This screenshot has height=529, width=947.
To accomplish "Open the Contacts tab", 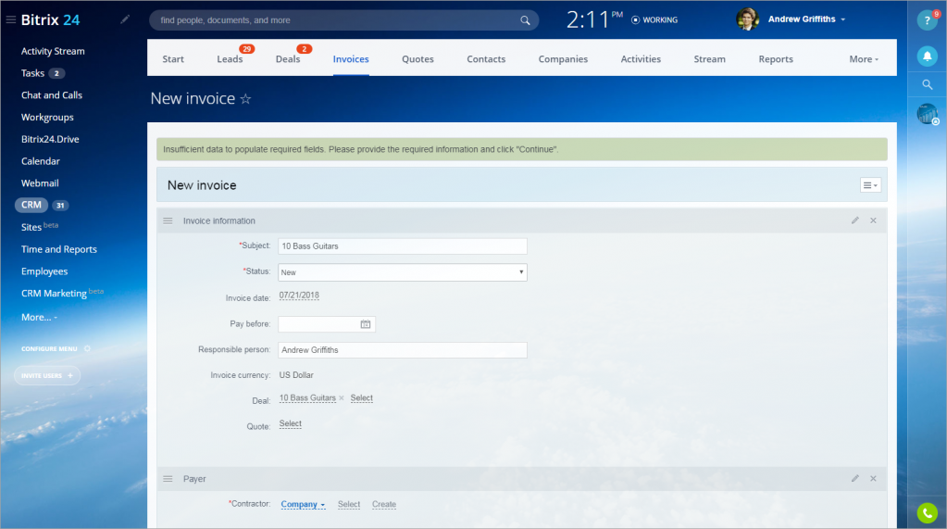I will coord(486,59).
